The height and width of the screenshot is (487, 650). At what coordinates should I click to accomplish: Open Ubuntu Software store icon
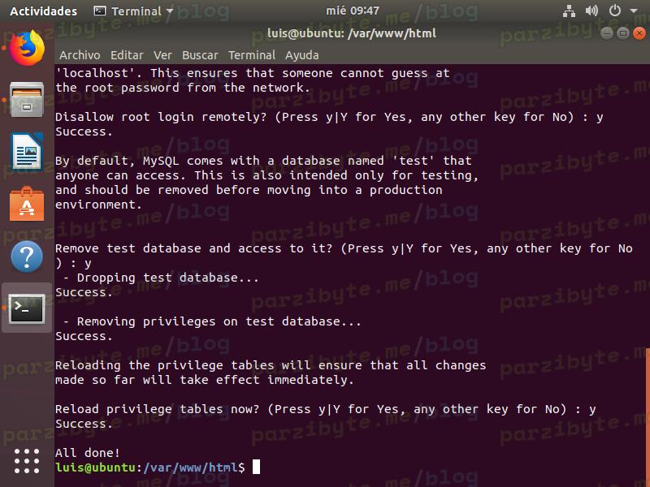point(27,204)
